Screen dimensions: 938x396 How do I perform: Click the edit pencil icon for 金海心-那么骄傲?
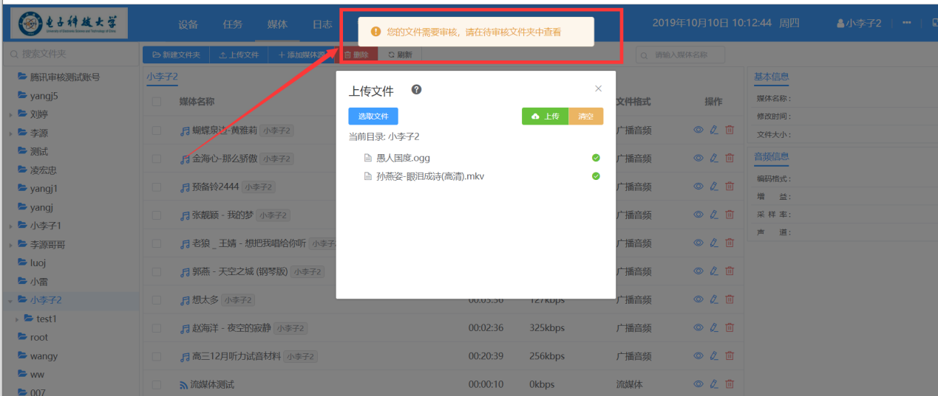tap(714, 158)
